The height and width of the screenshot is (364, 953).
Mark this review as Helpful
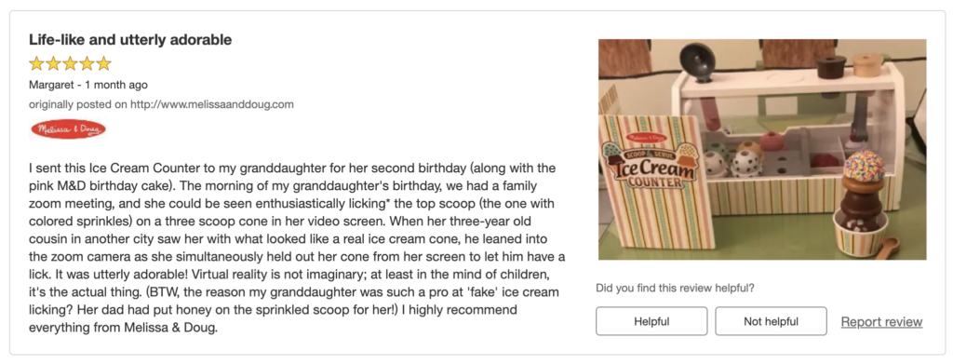[651, 321]
